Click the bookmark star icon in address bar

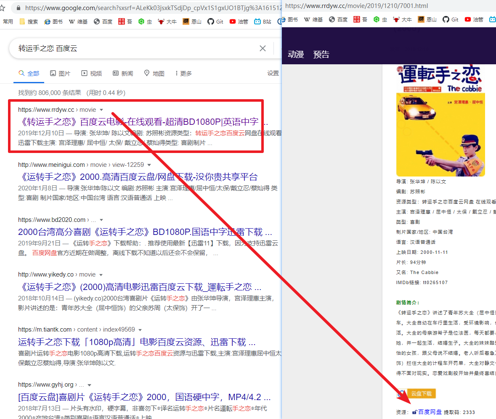[x=2, y=8]
